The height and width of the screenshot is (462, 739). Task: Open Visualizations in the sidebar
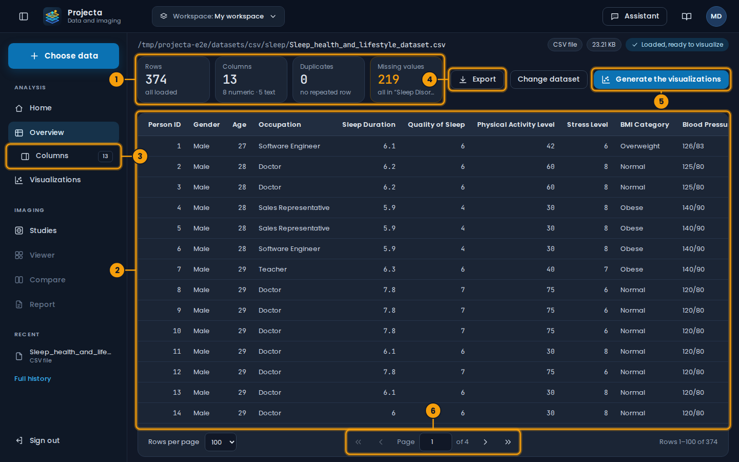(64, 180)
